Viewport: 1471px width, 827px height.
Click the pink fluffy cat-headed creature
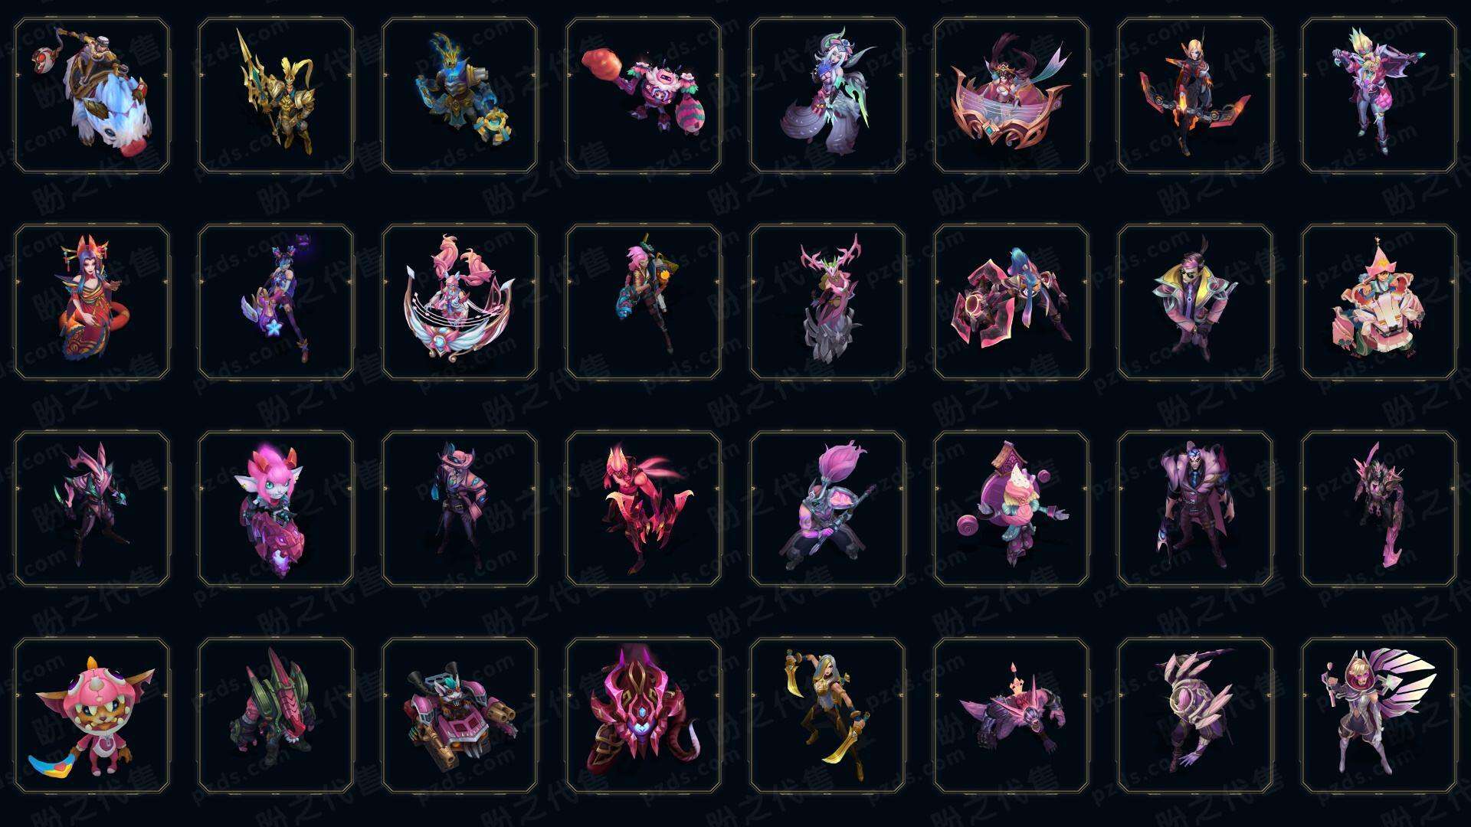276,508
